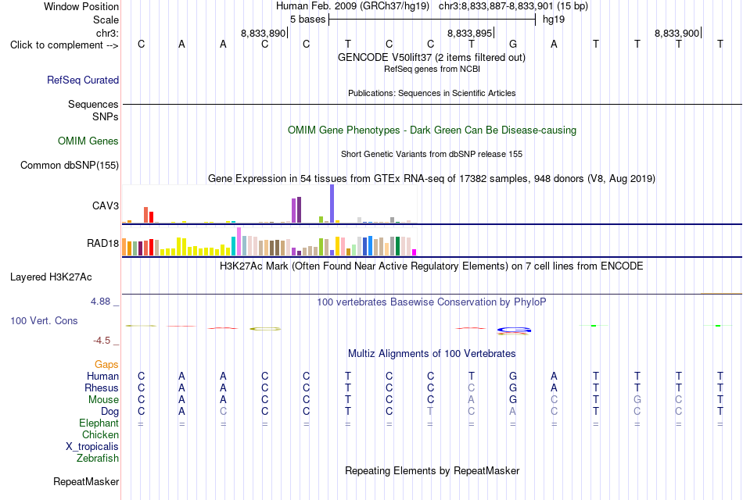Screen dimensions: 743x500
Task: Click the blue G conservation logo in PhyloP track
Action: (514, 330)
